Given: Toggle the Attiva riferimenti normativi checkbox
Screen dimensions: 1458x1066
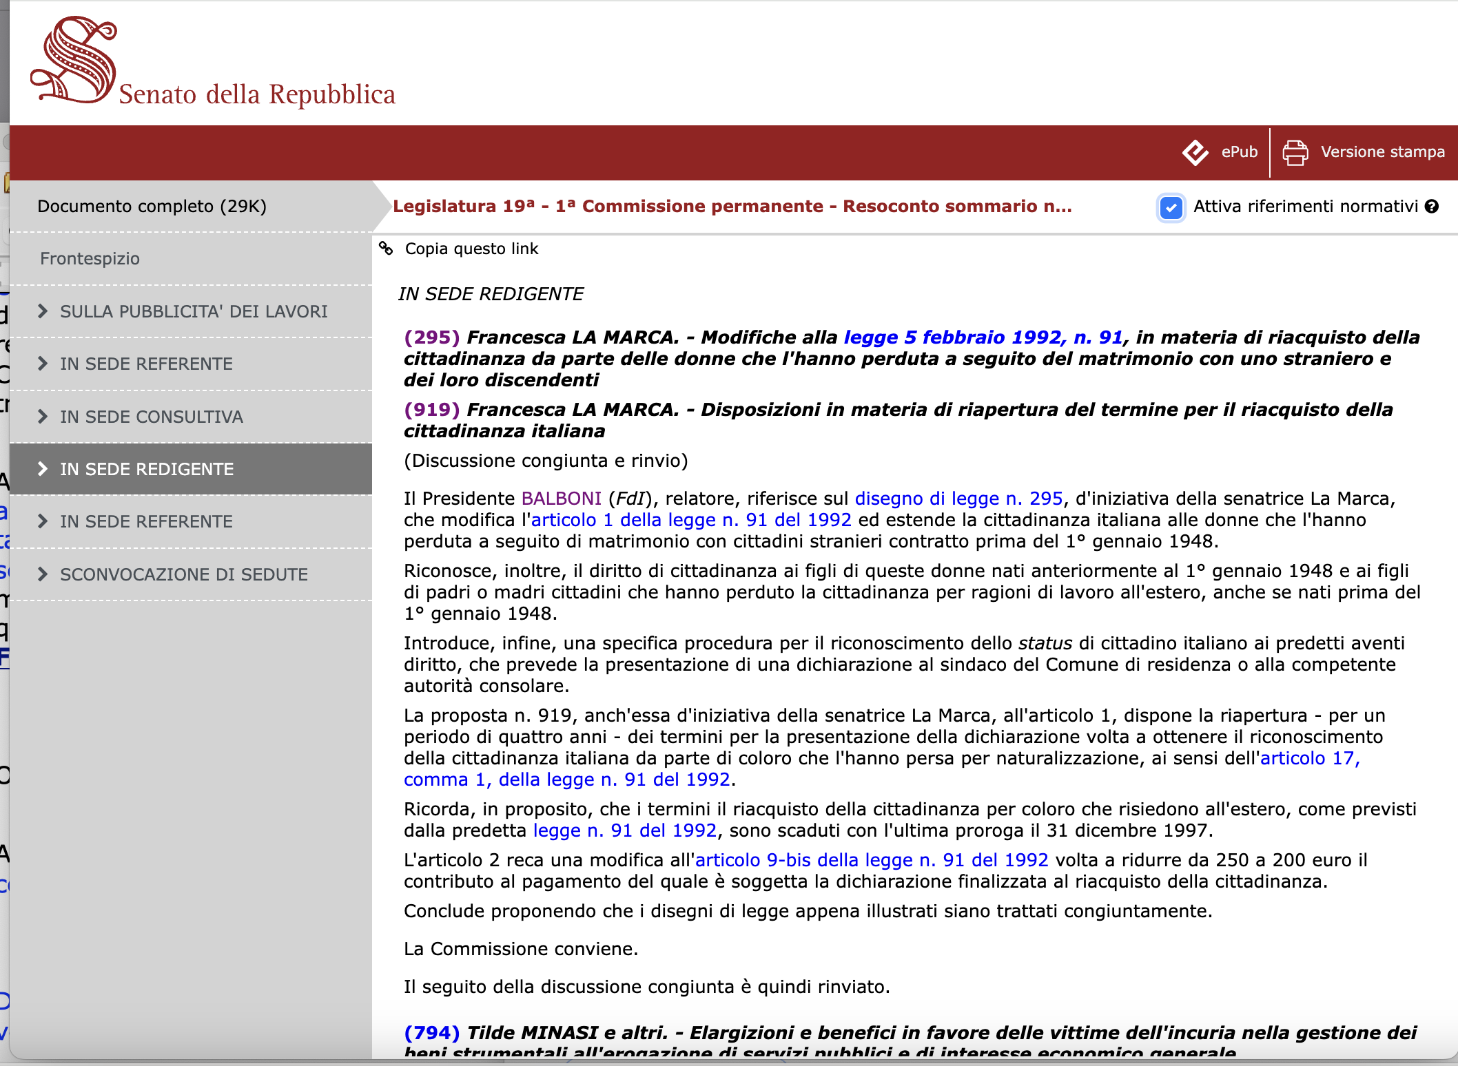Looking at the screenshot, I should point(1171,207).
